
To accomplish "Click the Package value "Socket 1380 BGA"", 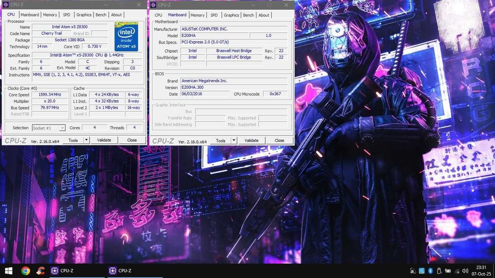I will (70, 40).
